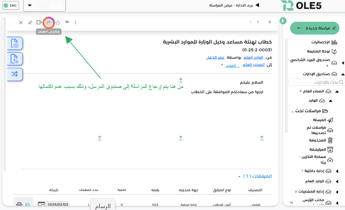Click the تاريخه column header

pyautogui.click(x=54, y=190)
